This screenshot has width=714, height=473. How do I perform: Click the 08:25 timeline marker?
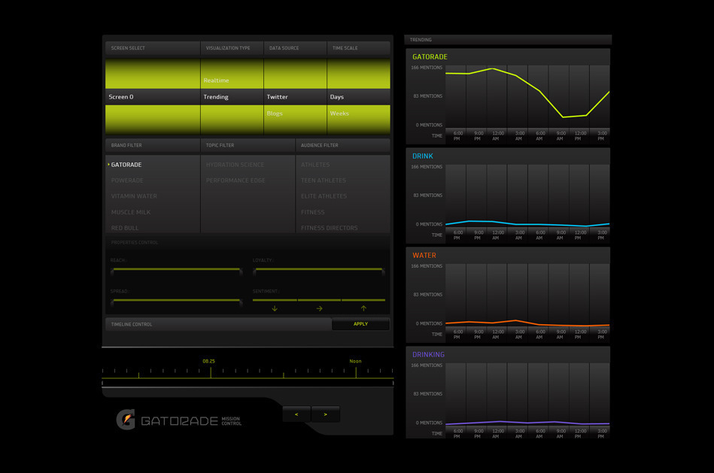click(209, 361)
